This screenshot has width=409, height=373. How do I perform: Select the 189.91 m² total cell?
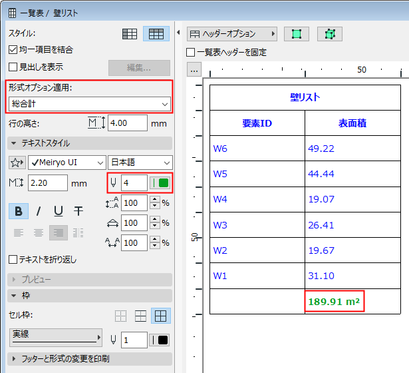coord(352,302)
